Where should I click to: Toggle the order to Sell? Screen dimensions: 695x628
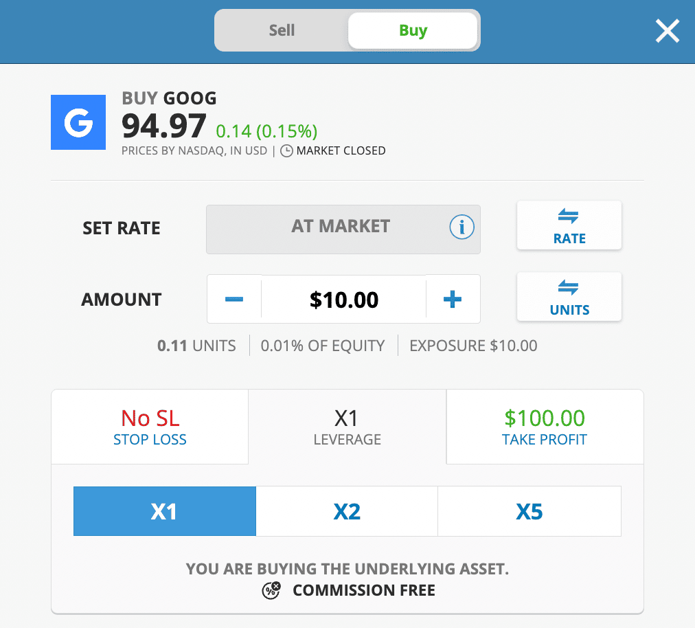click(282, 30)
